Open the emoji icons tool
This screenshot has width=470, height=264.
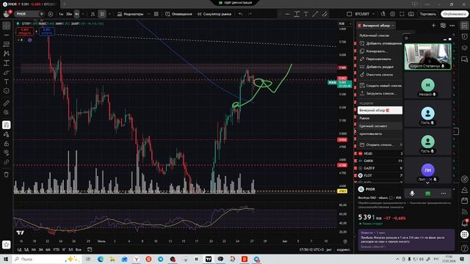click(7, 91)
